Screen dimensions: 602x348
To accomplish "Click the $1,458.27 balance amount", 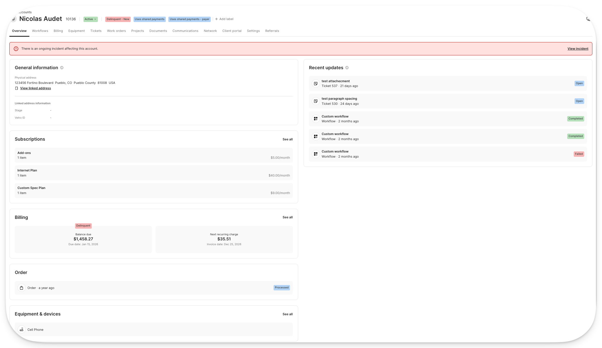I will tap(83, 239).
